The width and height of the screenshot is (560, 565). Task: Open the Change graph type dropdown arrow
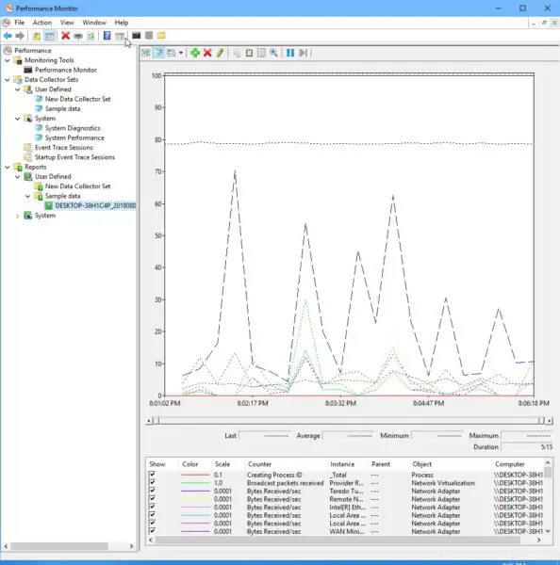181,53
